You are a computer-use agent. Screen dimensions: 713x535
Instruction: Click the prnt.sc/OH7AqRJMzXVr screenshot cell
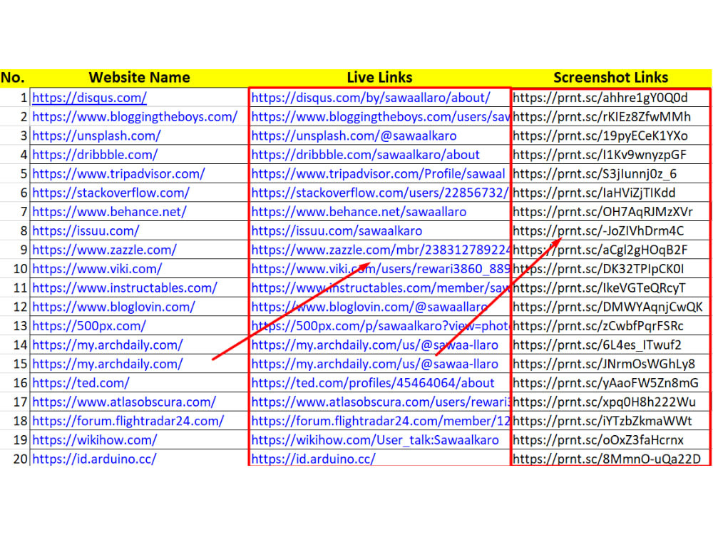point(611,212)
